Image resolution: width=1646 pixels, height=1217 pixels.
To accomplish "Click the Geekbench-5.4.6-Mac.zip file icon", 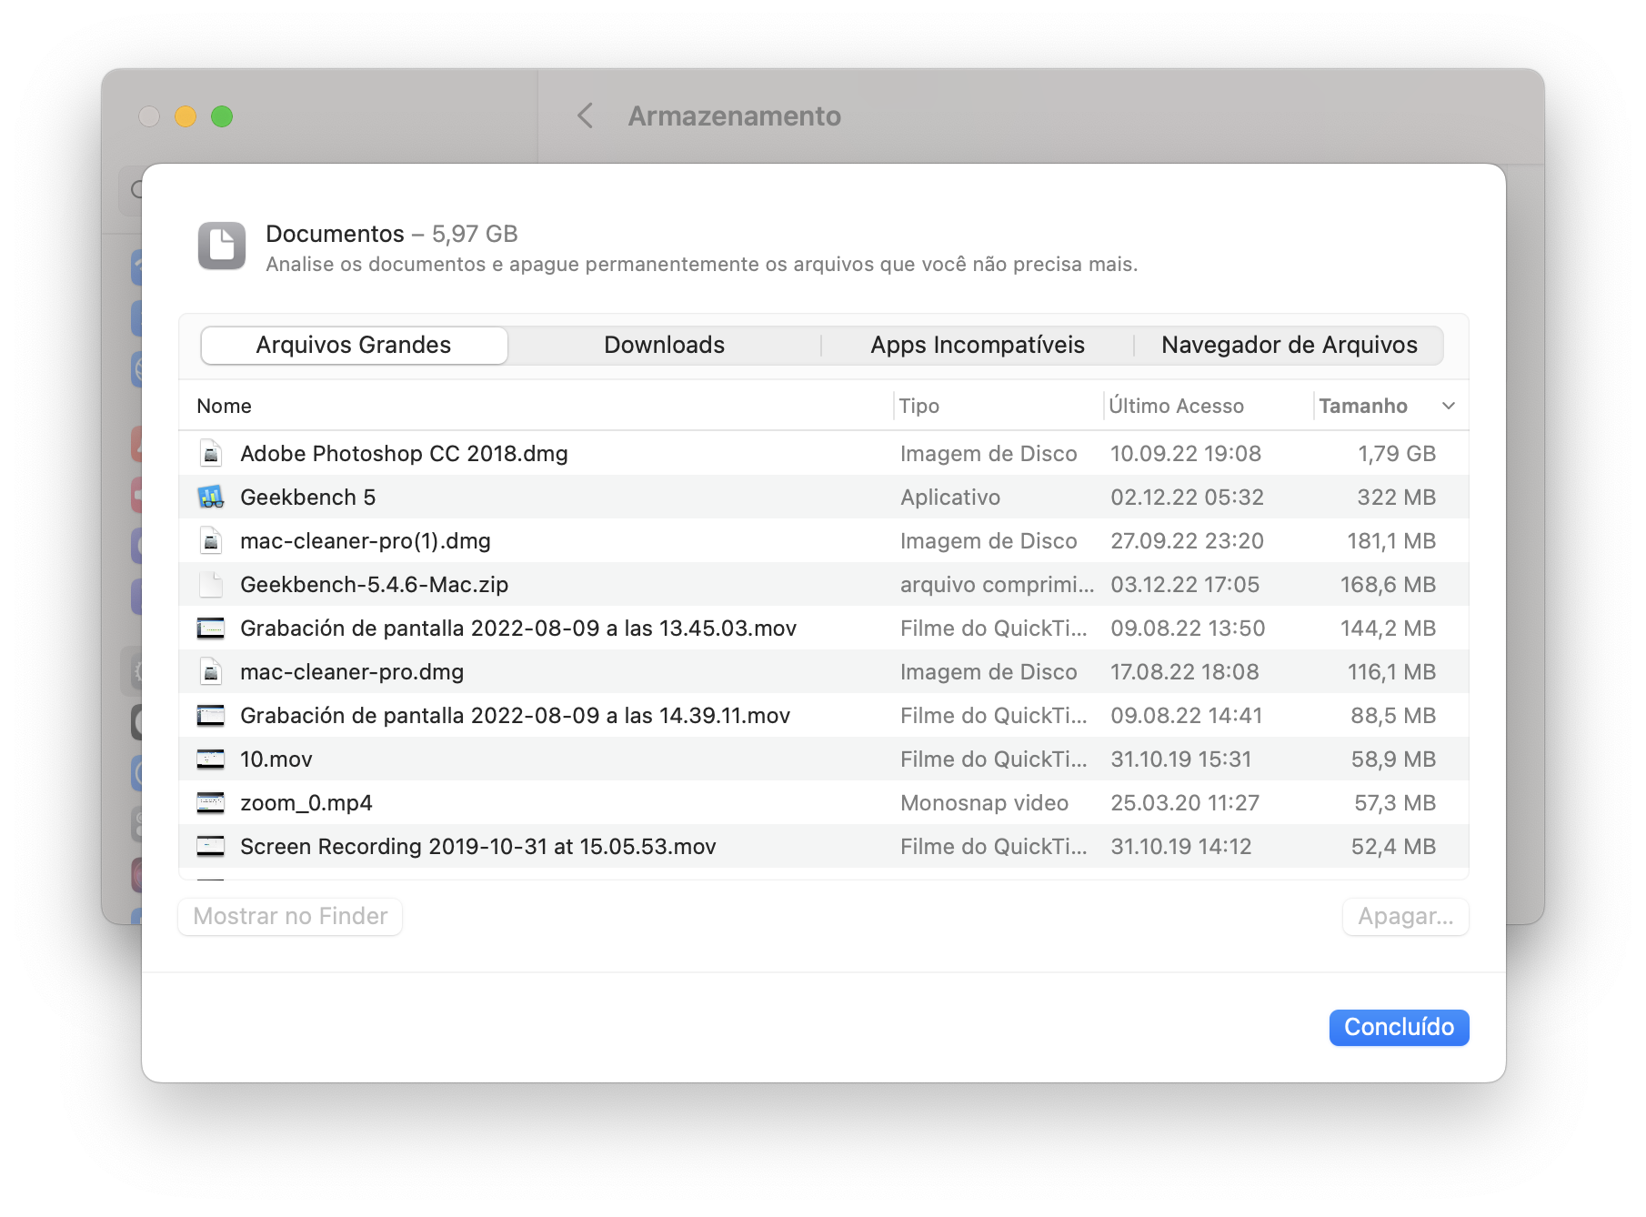I will click(211, 584).
